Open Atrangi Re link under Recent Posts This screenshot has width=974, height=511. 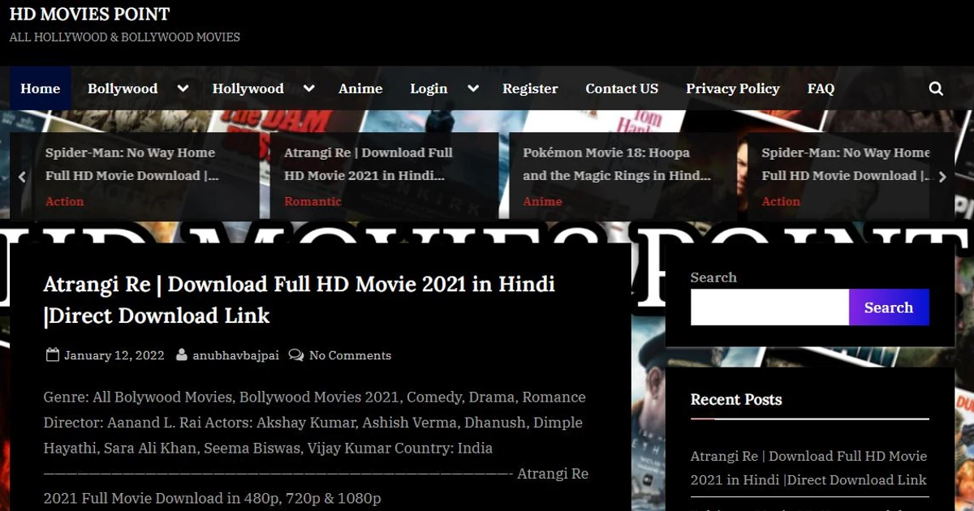point(808,468)
